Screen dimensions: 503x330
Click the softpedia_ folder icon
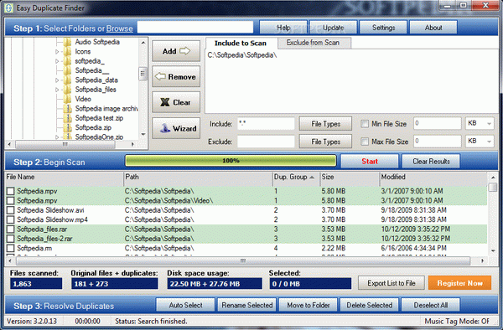coord(67,61)
